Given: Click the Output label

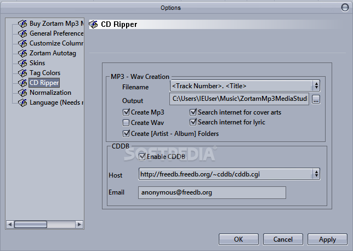Looking at the screenshot, I should [133, 101].
